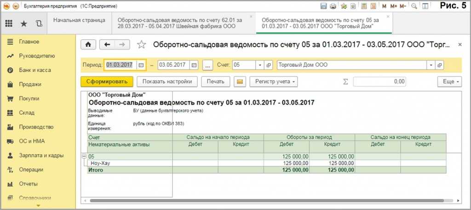This screenshot has height=210, width=471.
Task: Collapse account 05 row in report
Action: [84, 156]
